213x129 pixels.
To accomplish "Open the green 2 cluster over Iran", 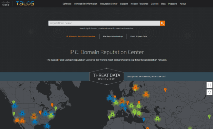I will coord(157,119).
